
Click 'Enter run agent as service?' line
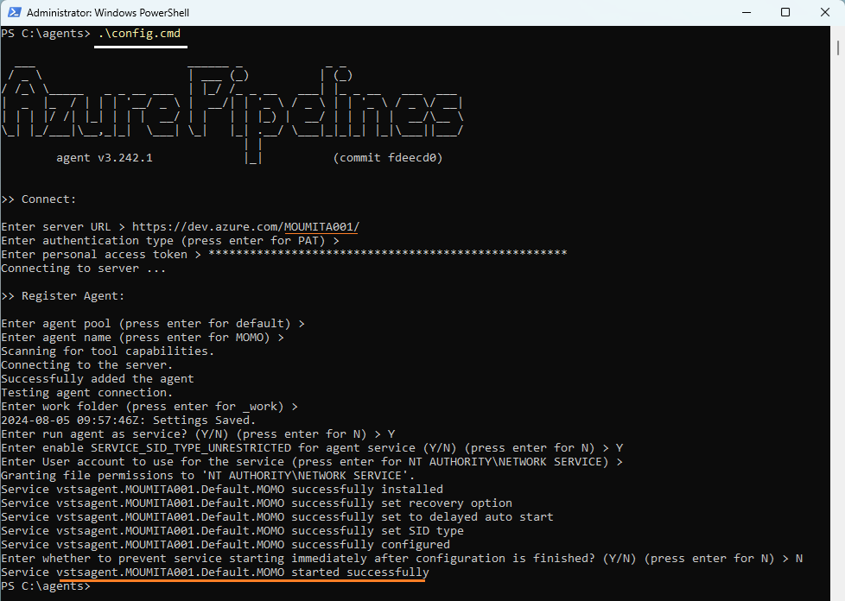point(198,434)
